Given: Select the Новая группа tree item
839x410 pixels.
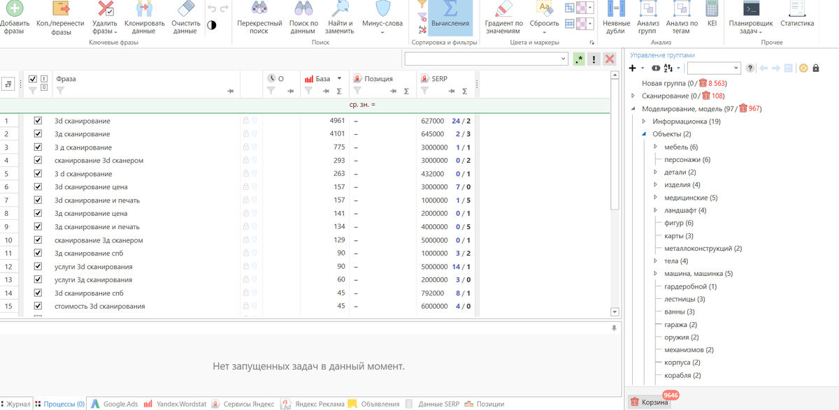Looking at the screenshot, I should click(x=684, y=83).
